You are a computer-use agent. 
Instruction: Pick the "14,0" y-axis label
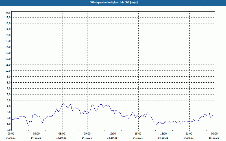coord(8,47)
